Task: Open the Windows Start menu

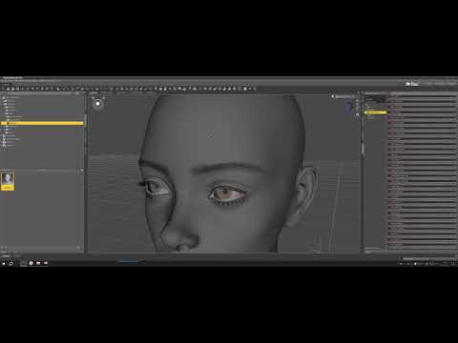Action: pos(4,263)
